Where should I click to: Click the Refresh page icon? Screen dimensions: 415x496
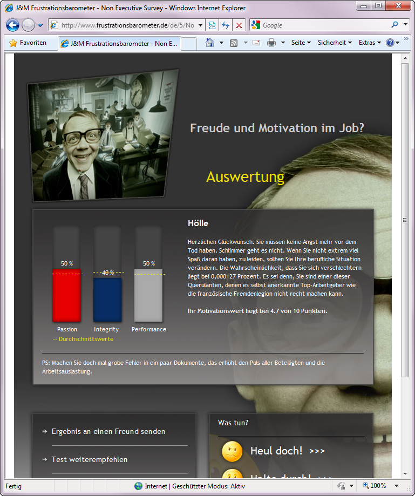(x=226, y=25)
